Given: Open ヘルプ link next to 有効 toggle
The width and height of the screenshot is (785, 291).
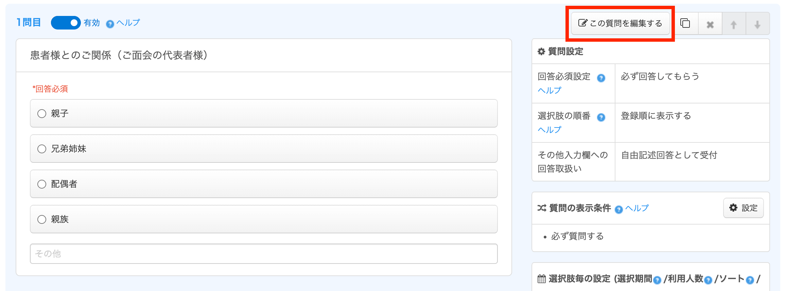Looking at the screenshot, I should click(128, 23).
